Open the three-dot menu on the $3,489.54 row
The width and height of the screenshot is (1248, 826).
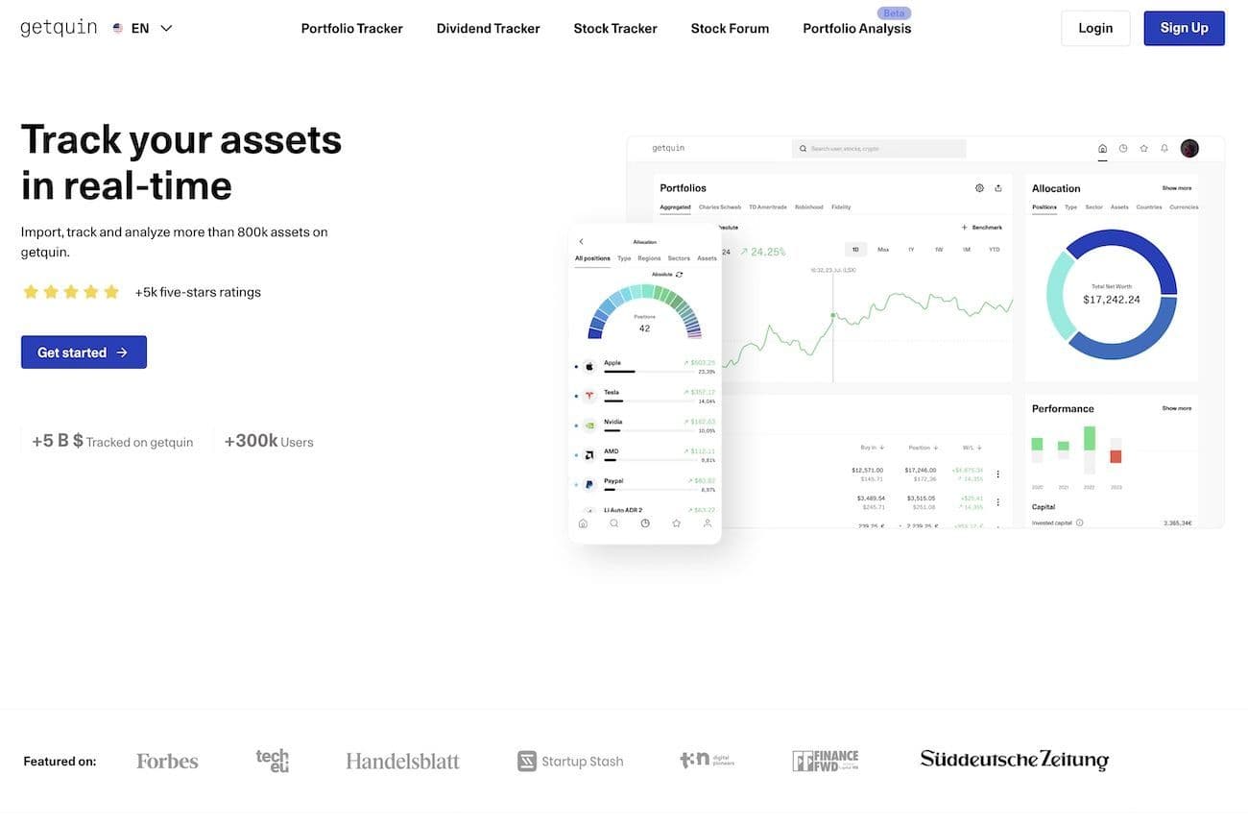[998, 502]
